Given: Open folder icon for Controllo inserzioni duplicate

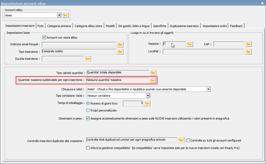Looking at the screenshot, I should coord(181,140).
